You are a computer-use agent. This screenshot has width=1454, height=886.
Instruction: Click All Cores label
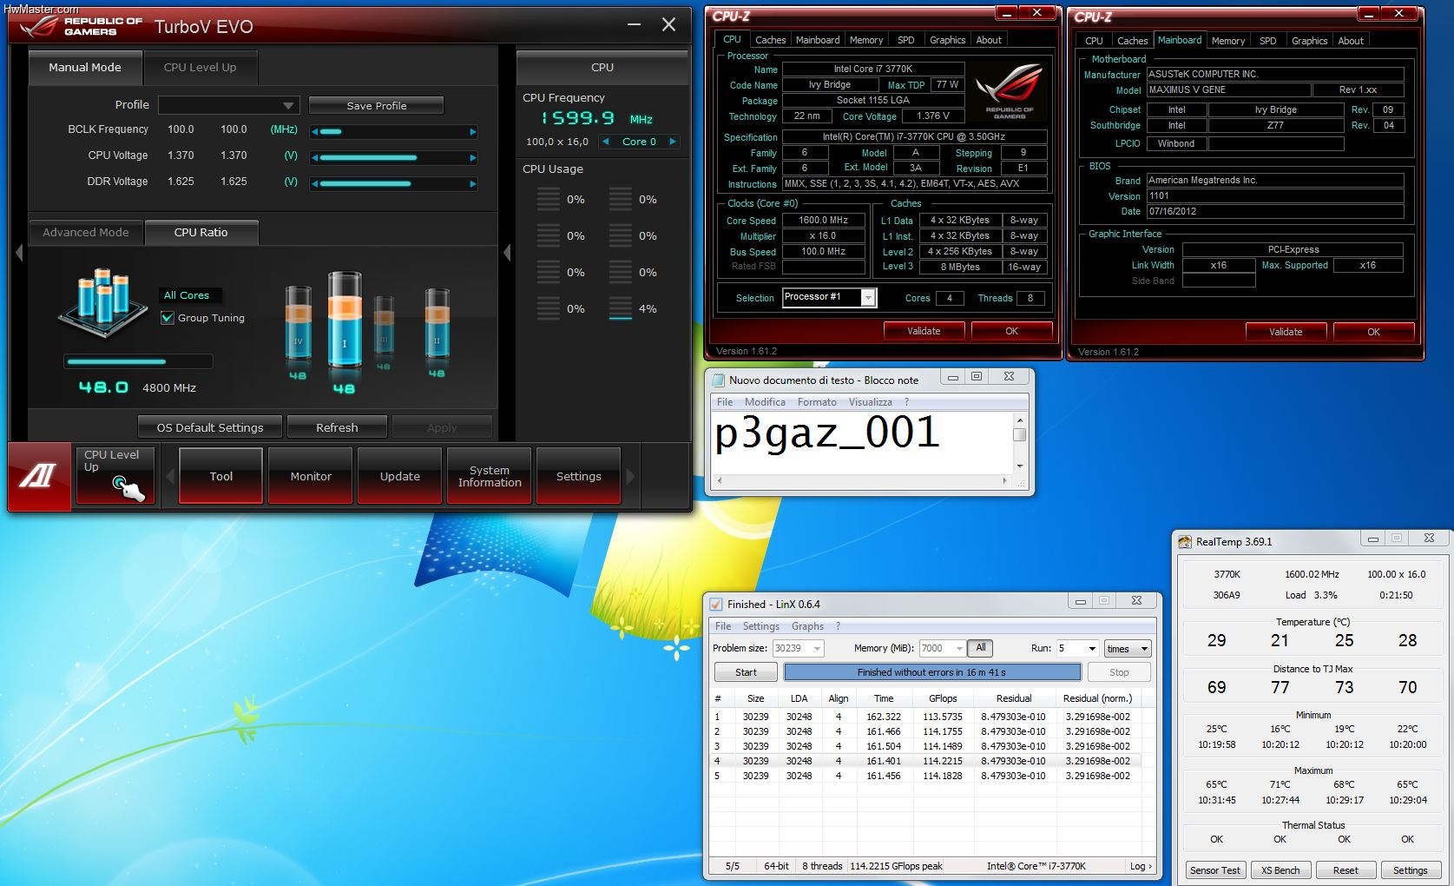(187, 295)
